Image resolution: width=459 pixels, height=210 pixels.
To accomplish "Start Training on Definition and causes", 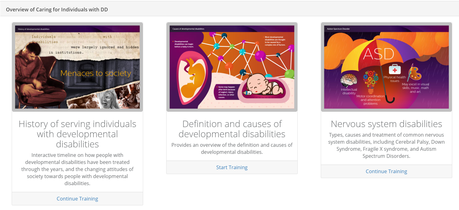I will pos(232,167).
